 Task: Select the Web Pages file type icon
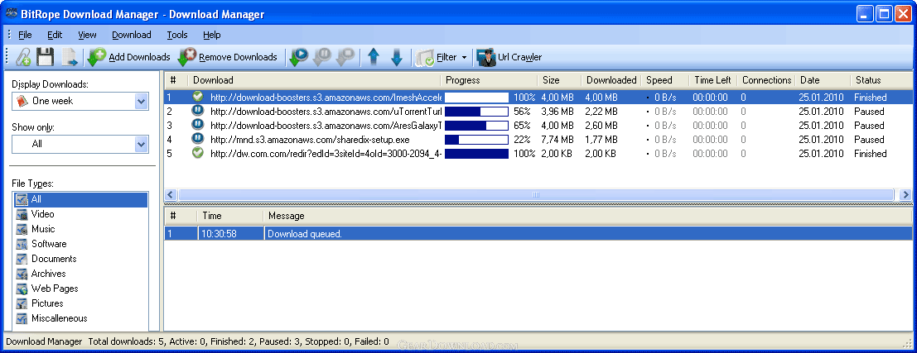pos(22,289)
